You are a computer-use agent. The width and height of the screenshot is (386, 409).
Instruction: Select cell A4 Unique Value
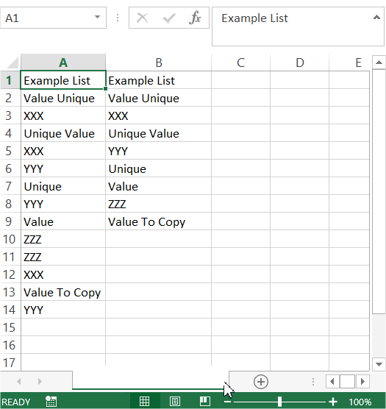(63, 133)
